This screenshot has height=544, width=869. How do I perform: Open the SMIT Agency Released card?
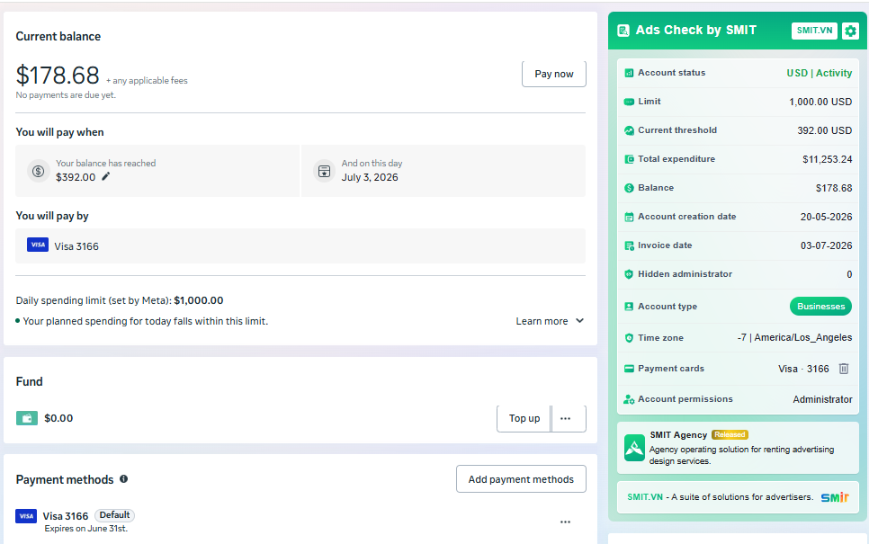(x=738, y=448)
